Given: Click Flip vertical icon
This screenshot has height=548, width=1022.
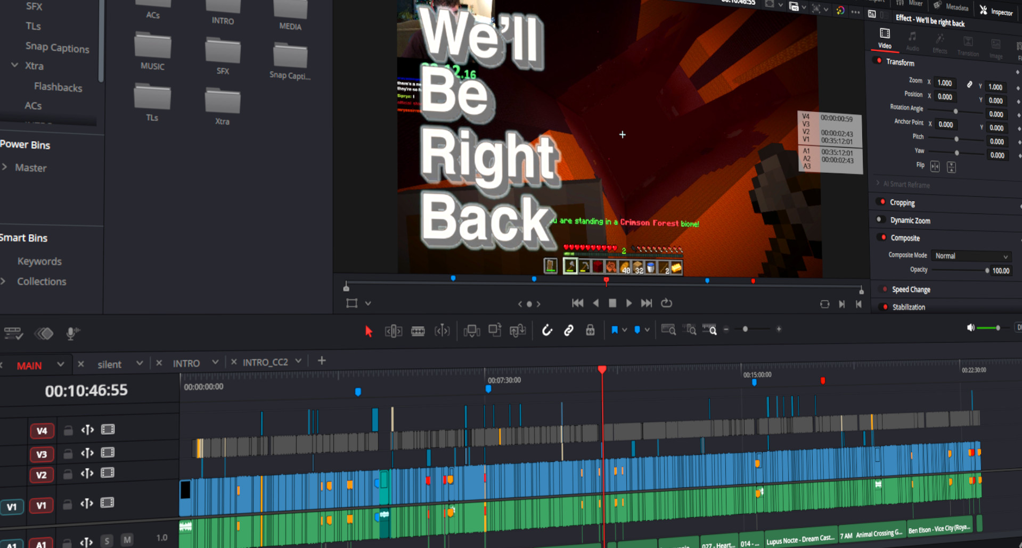Looking at the screenshot, I should tap(951, 168).
